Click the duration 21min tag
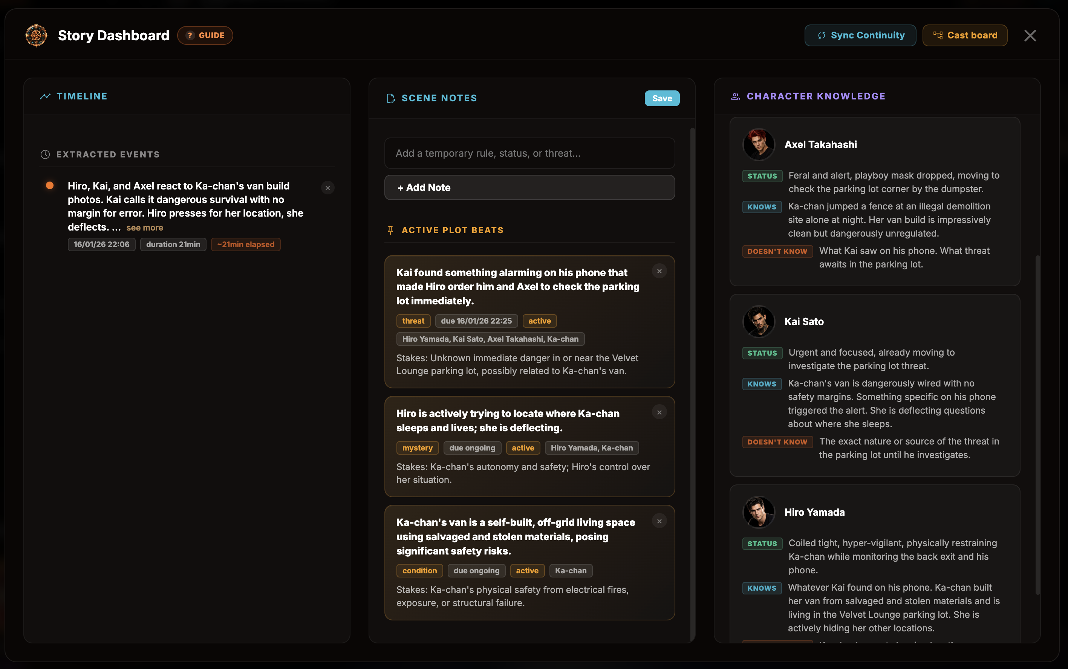Screen dimensions: 1068x669 tap(173, 244)
